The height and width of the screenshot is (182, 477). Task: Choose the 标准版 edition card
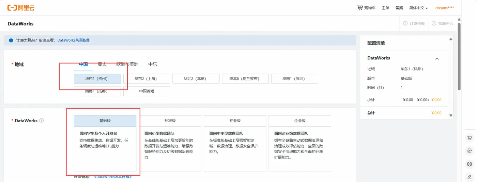pyautogui.click(x=170, y=143)
